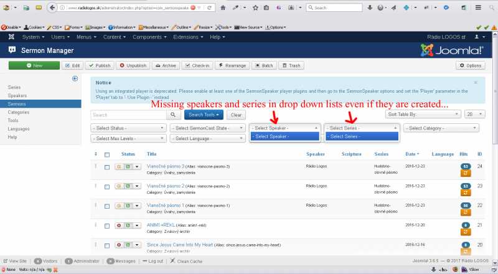Click the sort order column icon
Screen dimensions: 498x274
click(96, 154)
